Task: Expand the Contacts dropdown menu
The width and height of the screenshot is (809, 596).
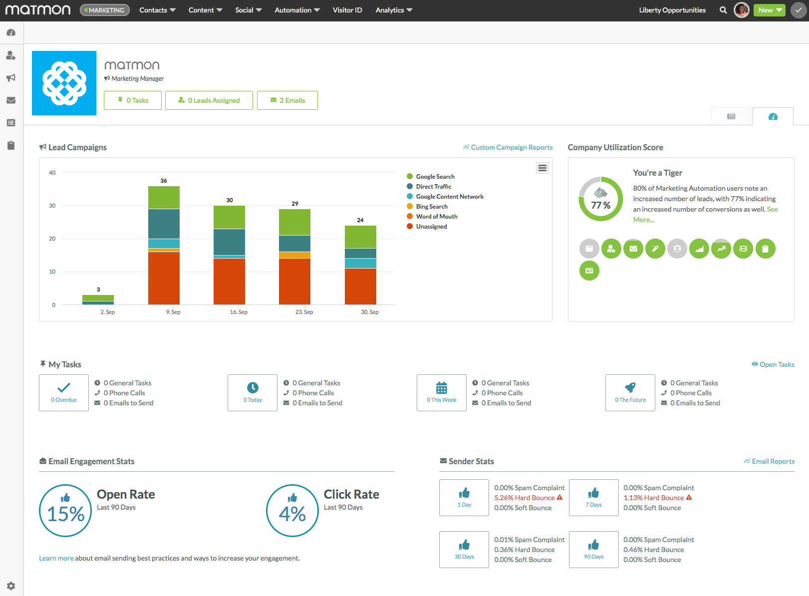Action: [157, 10]
